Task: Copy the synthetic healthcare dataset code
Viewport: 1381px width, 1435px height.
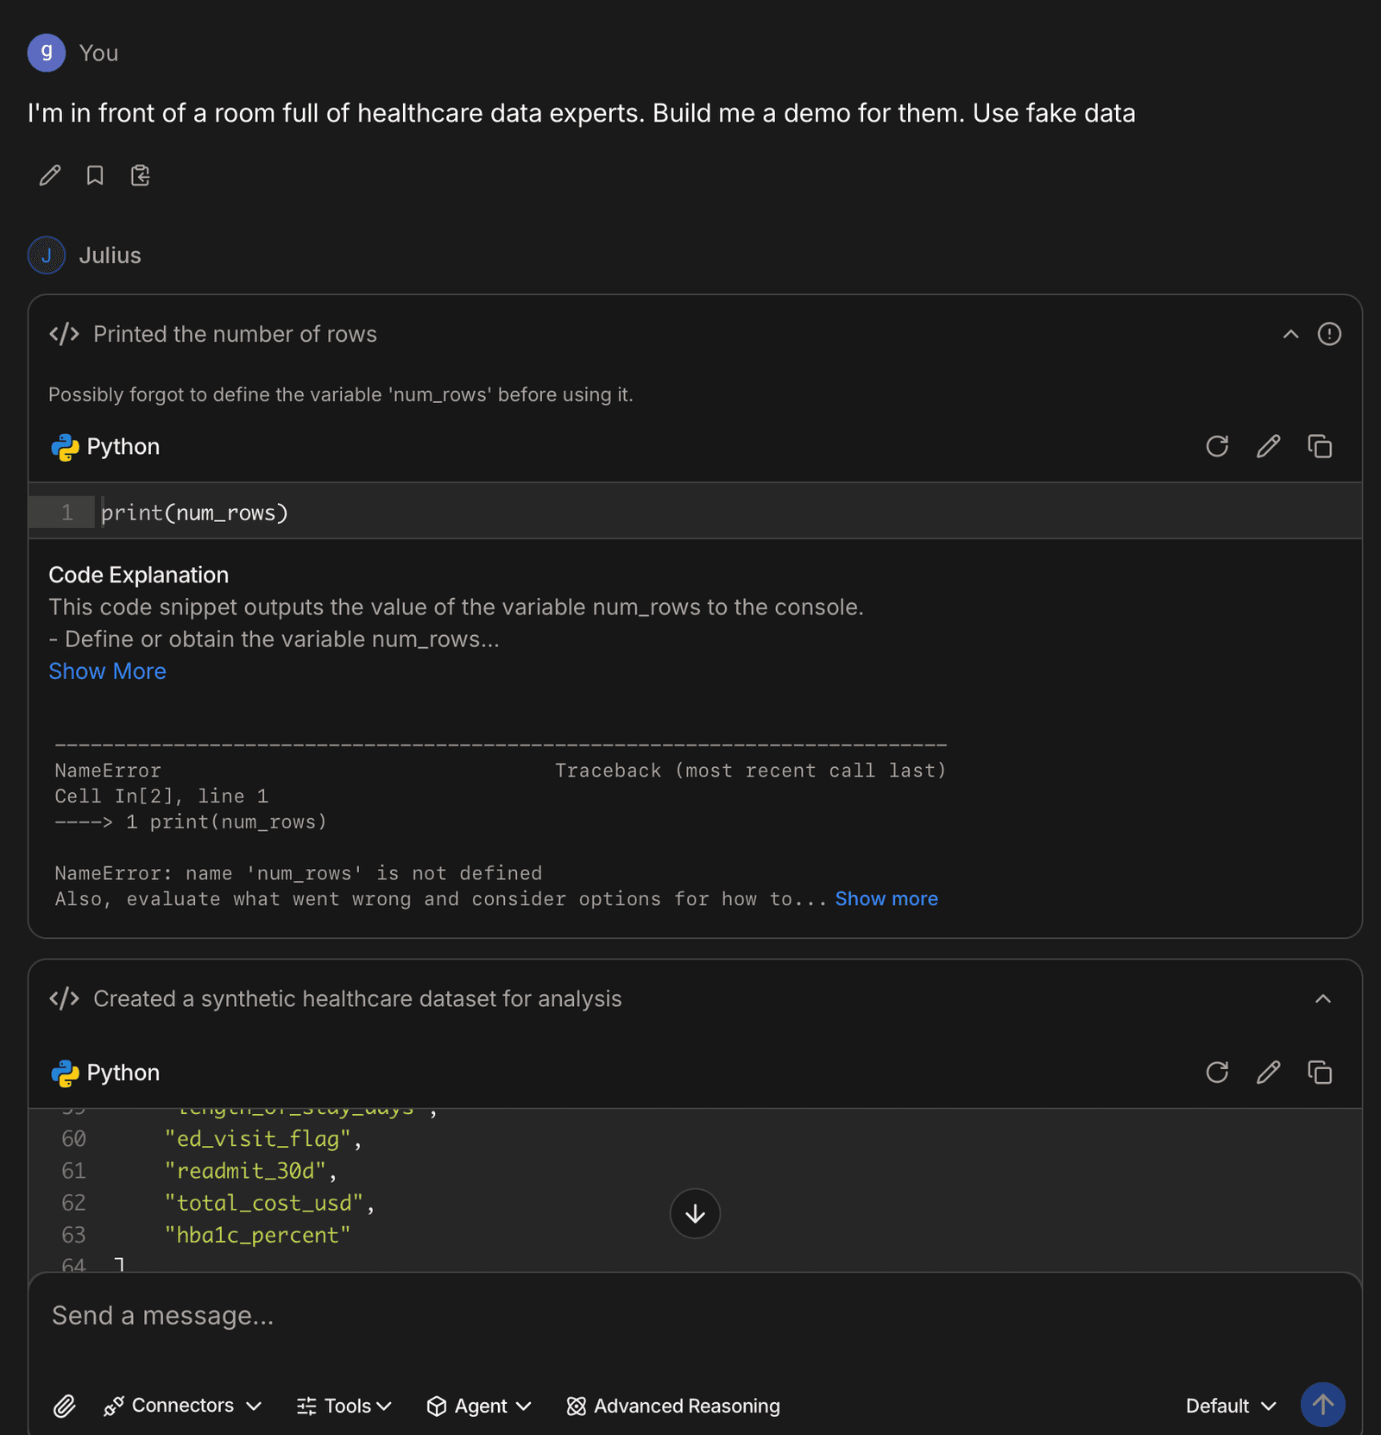Action: click(x=1320, y=1073)
